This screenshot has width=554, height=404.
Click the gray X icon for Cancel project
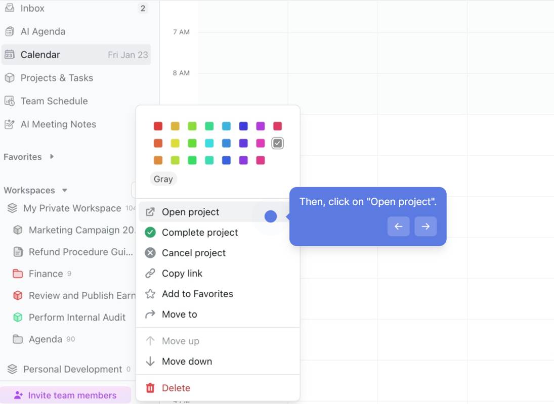150,253
